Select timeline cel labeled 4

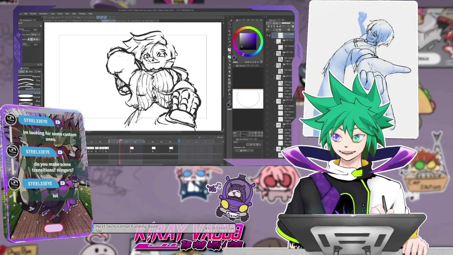(x=153, y=148)
